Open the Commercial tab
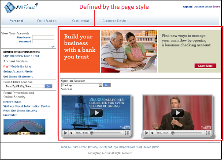This screenshot has height=160, width=223. click(x=80, y=21)
